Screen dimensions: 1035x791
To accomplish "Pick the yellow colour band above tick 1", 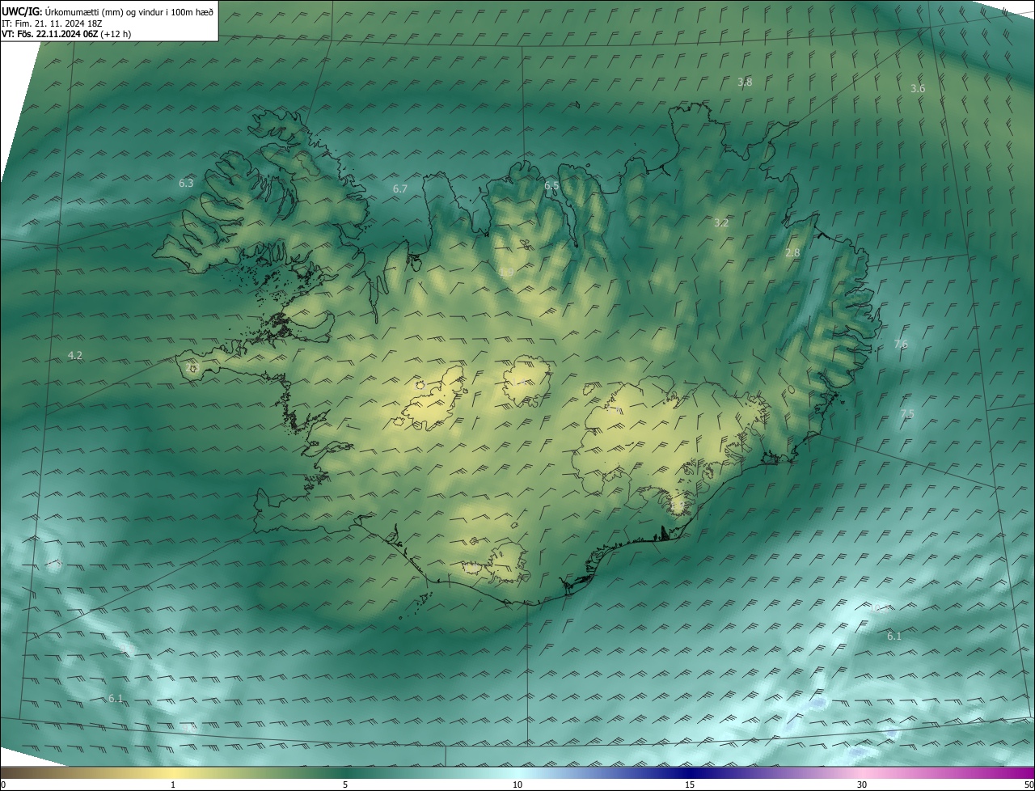I will point(173,772).
